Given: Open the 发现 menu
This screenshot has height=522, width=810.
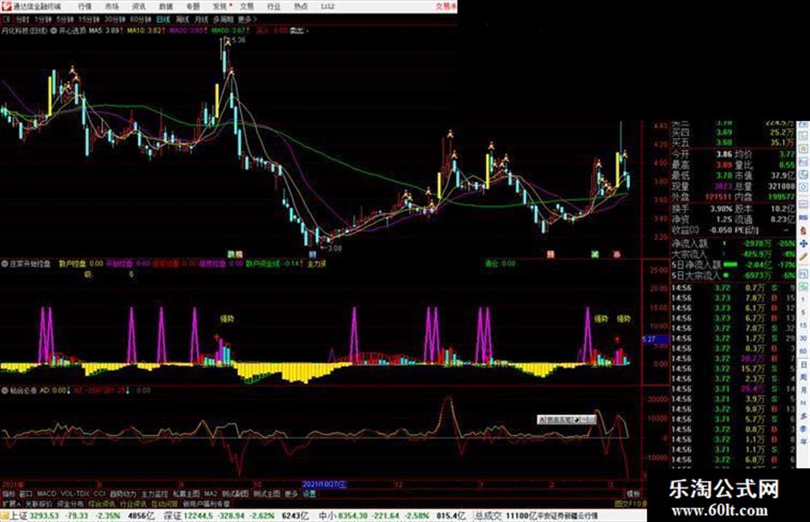Looking at the screenshot, I should (x=220, y=6).
